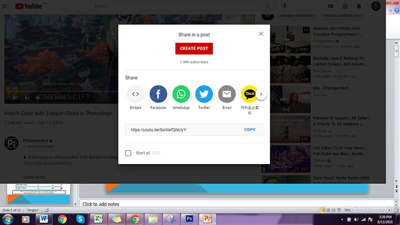
Task: Open the PiXimperfect channel avatar
Action: coord(11,143)
